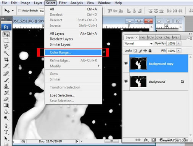
Task: Open the Normal blend mode dropdown
Action: coord(138,43)
